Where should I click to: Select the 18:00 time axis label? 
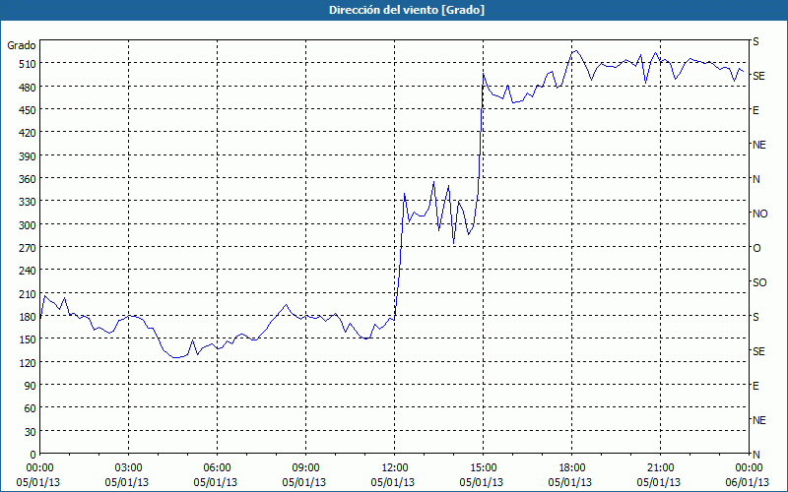[x=572, y=468]
